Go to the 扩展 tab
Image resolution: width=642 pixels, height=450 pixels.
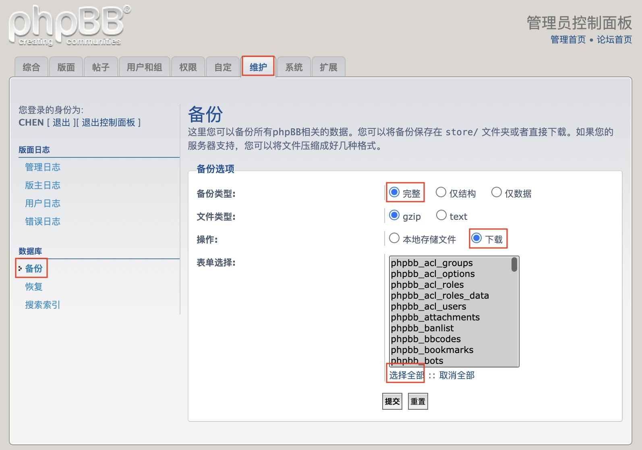tap(328, 67)
